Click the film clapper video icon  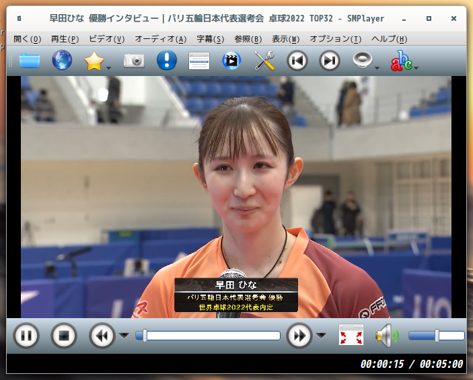click(x=231, y=61)
